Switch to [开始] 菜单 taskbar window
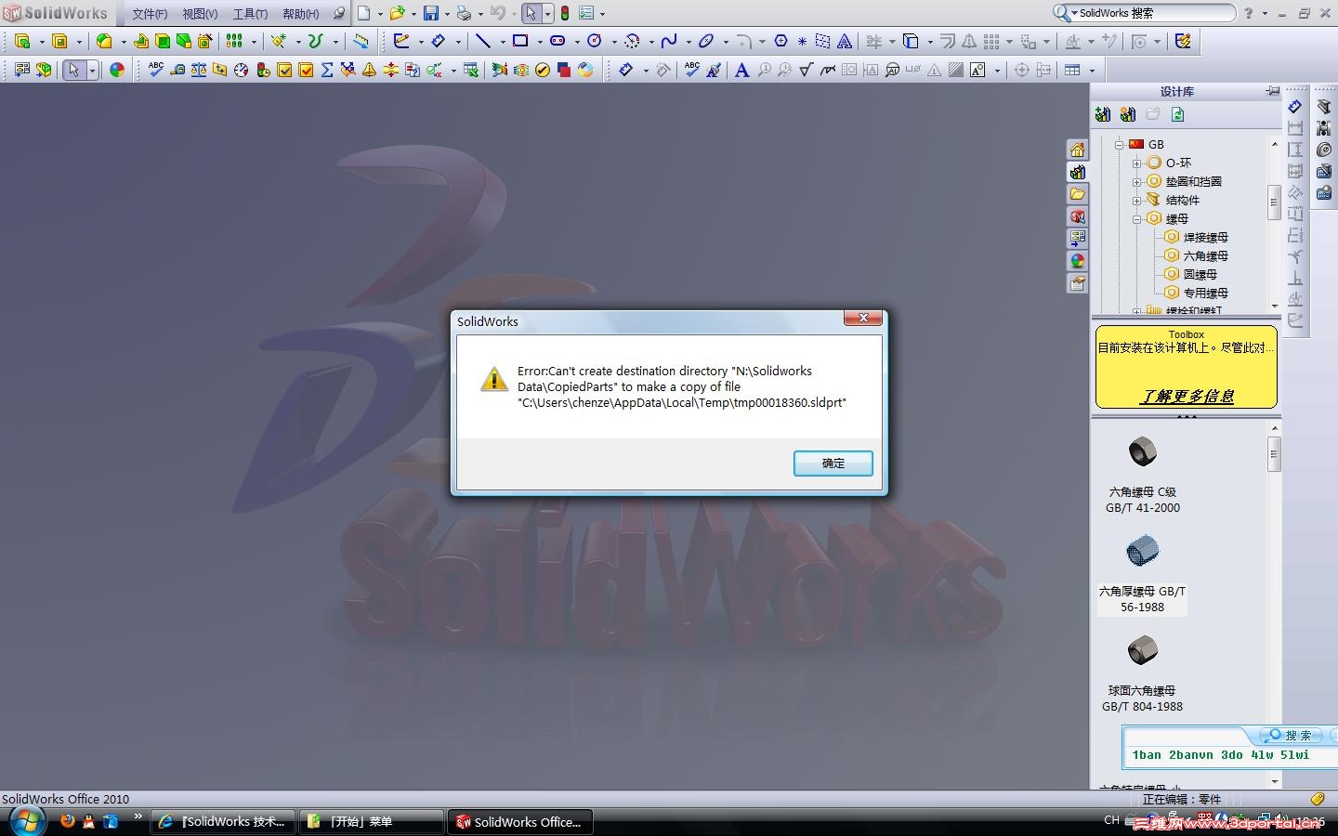This screenshot has width=1338, height=836. coord(371,821)
